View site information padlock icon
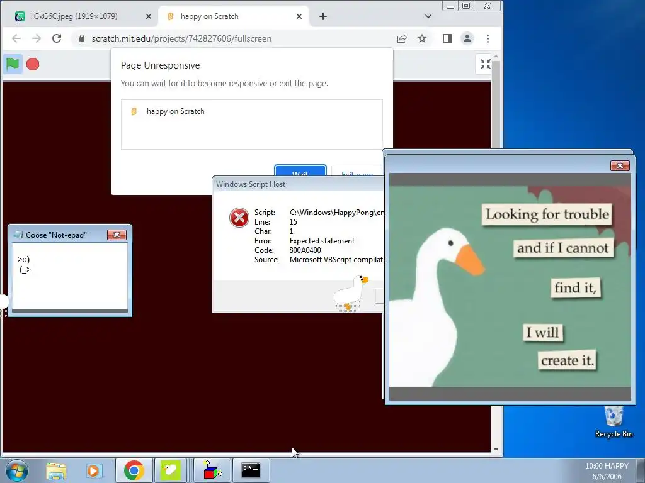Image resolution: width=645 pixels, height=483 pixels. 82,38
